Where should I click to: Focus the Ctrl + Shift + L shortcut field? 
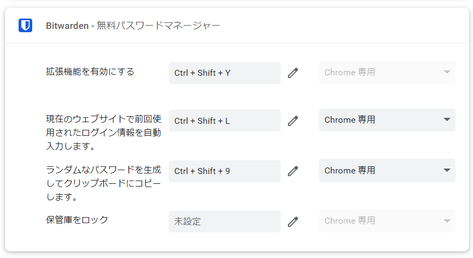[x=224, y=121]
